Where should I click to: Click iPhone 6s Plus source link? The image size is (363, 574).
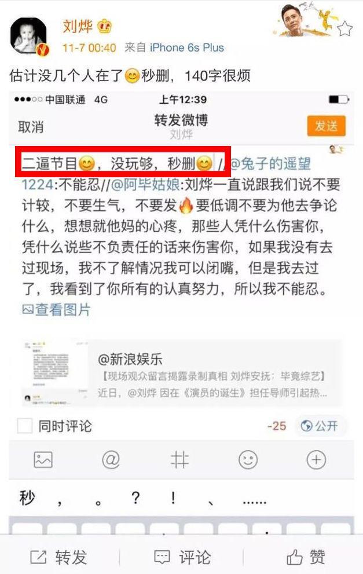click(x=186, y=47)
